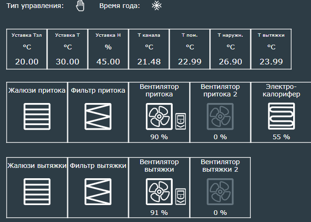Click heater power value 55 %
Screen dimensions: 311x222
tap(281, 137)
